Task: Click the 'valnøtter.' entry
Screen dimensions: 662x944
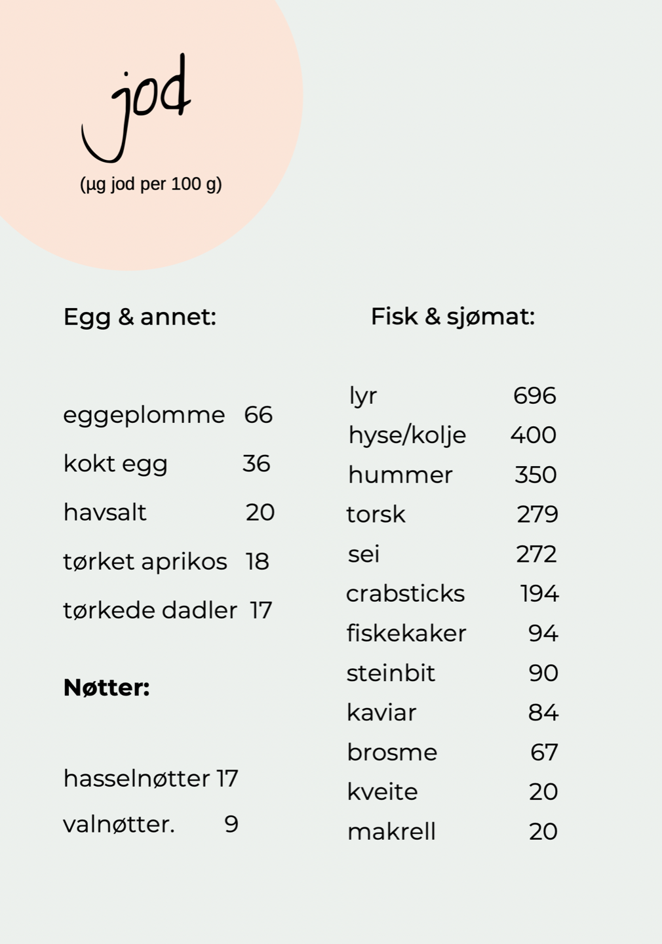Action: [119, 824]
